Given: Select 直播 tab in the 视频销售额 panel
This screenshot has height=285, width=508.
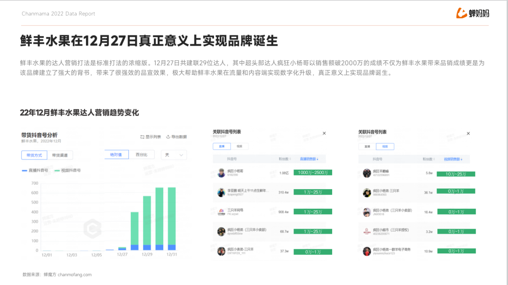Looking at the screenshot, I should [367, 146].
